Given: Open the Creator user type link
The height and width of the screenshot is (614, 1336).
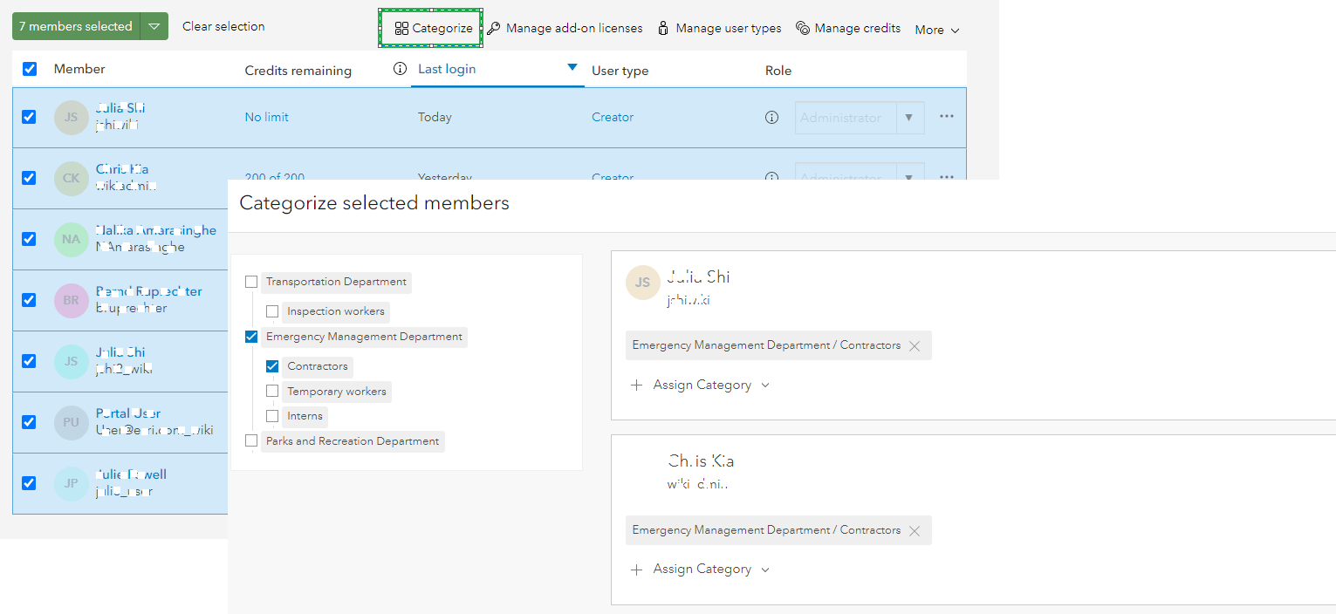Looking at the screenshot, I should (x=613, y=117).
